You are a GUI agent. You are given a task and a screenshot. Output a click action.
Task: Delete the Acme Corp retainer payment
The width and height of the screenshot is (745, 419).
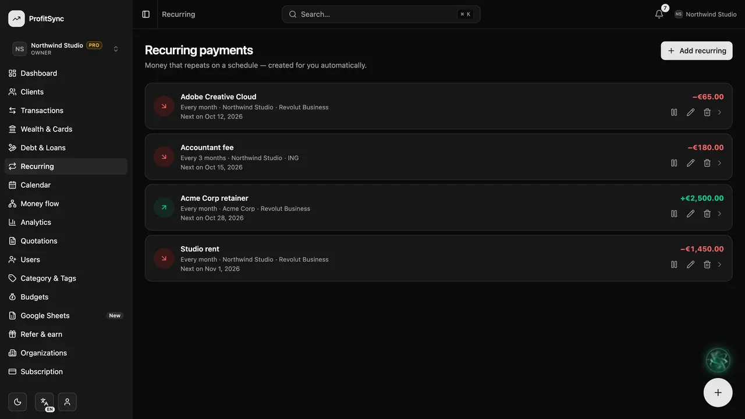click(x=707, y=214)
